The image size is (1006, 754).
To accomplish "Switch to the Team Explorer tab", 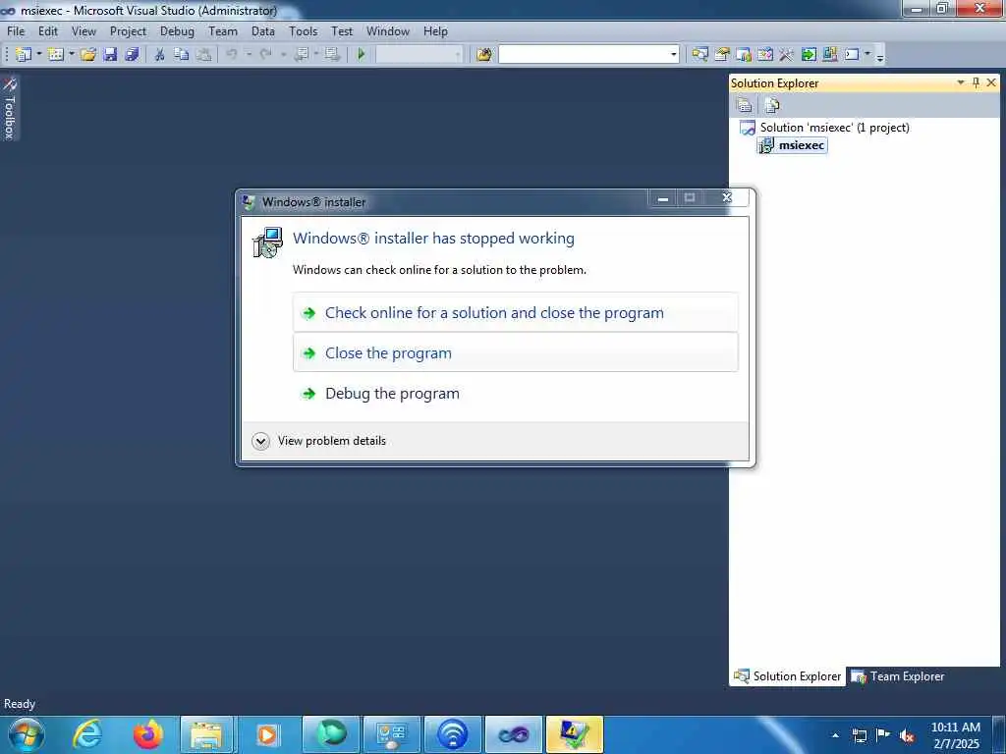I will [898, 676].
